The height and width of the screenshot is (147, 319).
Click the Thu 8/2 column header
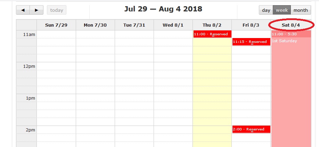click(212, 25)
